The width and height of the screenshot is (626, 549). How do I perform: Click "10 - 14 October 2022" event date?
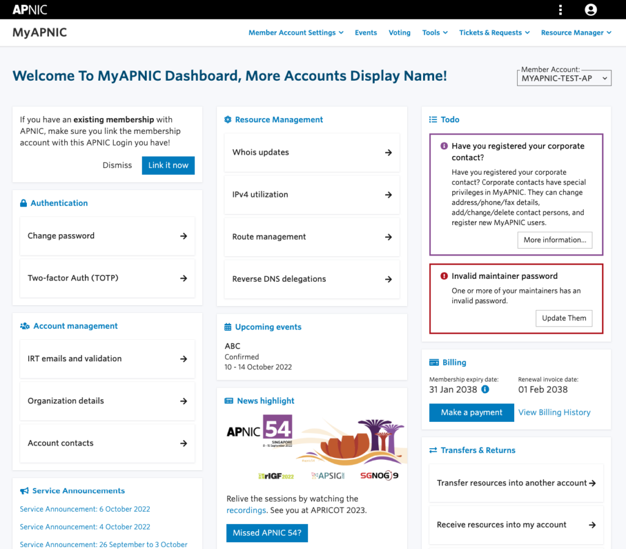tap(258, 367)
